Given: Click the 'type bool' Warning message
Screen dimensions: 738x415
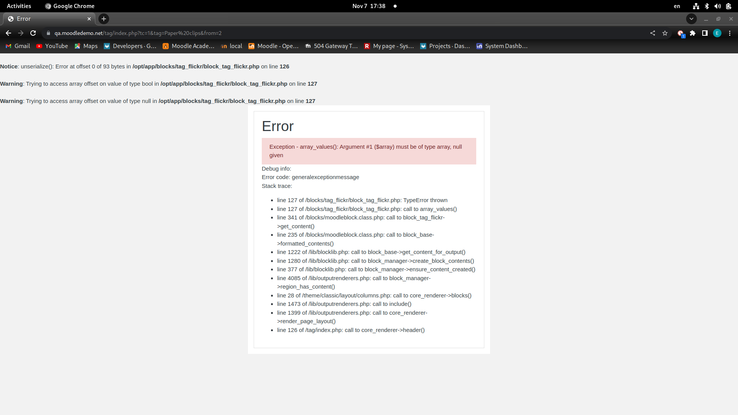Looking at the screenshot, I should click(x=158, y=84).
